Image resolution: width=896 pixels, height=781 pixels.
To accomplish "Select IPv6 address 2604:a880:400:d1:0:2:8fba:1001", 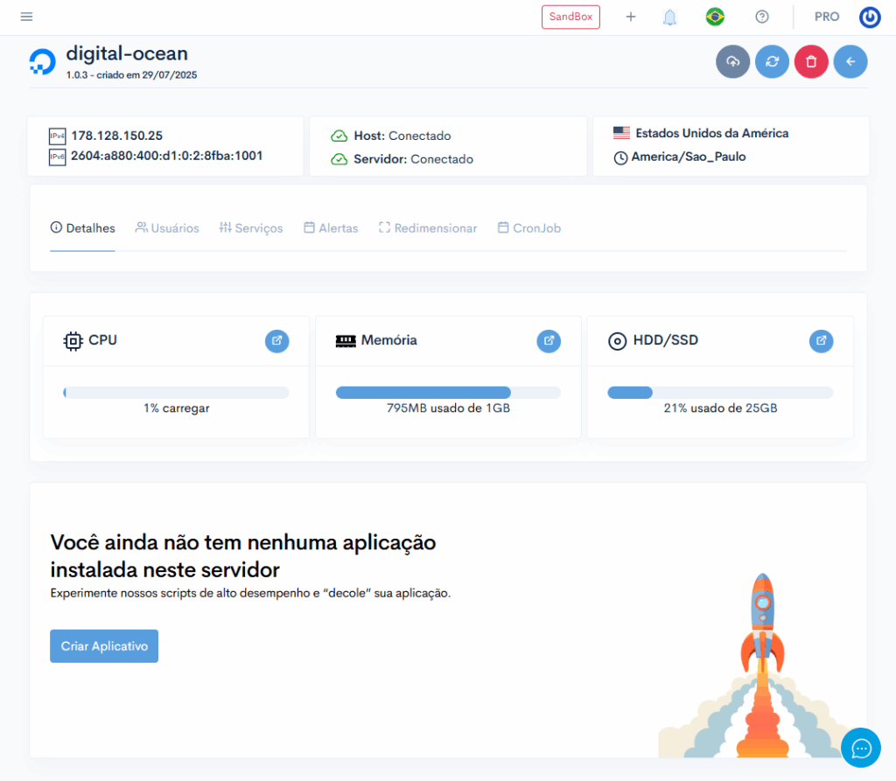I will tap(167, 156).
